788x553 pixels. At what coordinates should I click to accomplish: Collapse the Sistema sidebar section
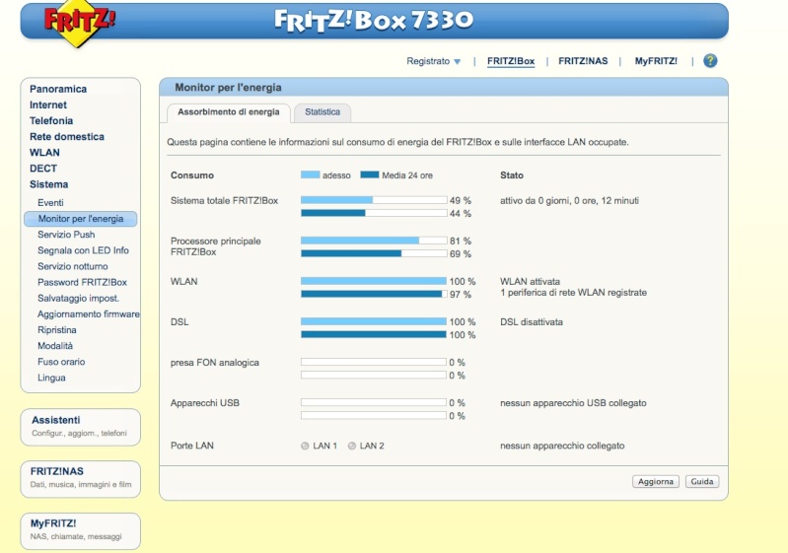48,184
